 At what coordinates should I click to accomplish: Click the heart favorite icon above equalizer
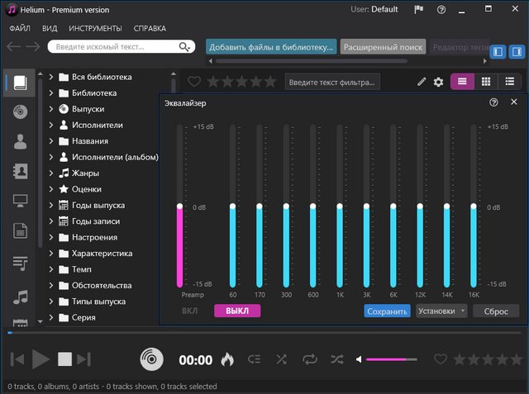(x=194, y=82)
